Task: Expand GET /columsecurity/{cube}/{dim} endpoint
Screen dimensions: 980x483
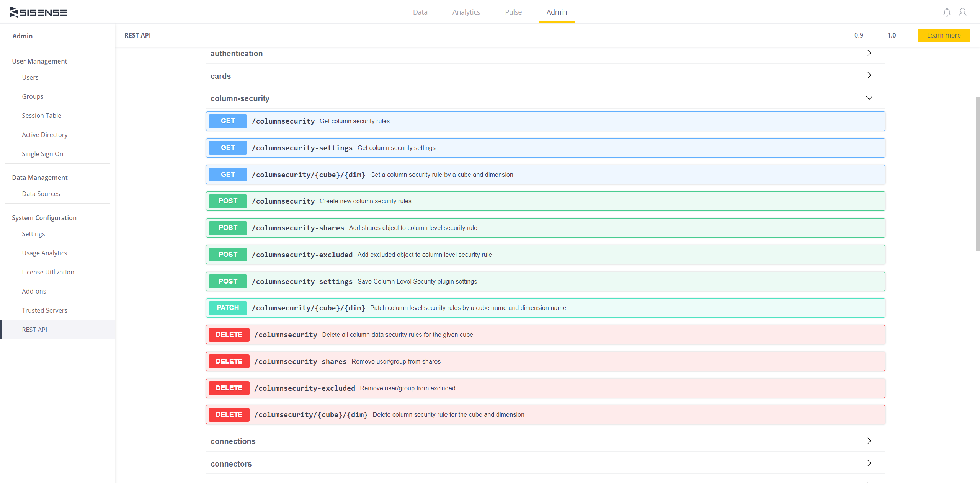Action: [x=546, y=175]
